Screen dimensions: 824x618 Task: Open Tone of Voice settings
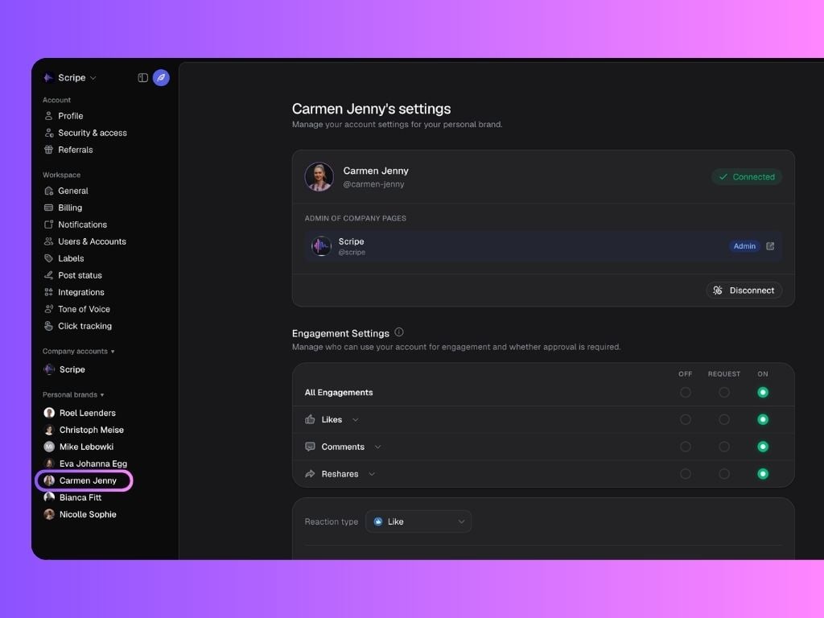pyautogui.click(x=84, y=309)
